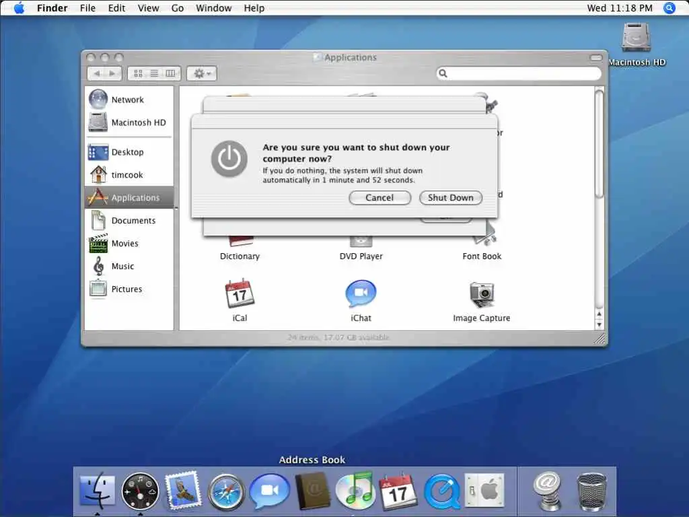Click the menu bar clock

(x=620, y=8)
